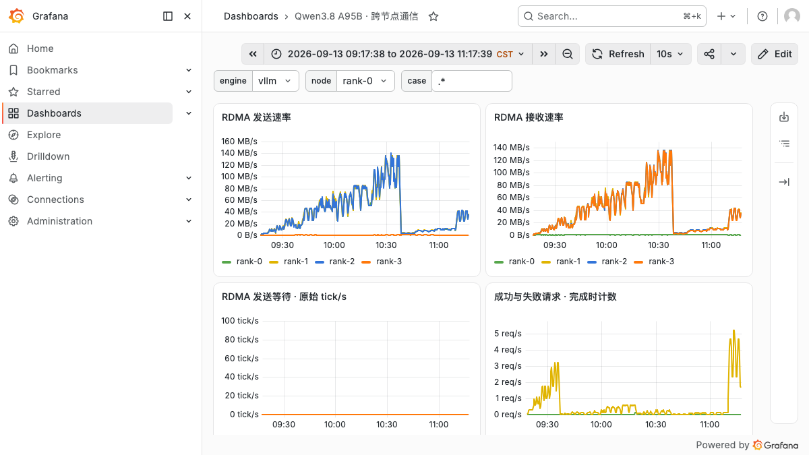Click the outline list icon on right panel
Screen dimensions: 809x455
click(784, 143)
